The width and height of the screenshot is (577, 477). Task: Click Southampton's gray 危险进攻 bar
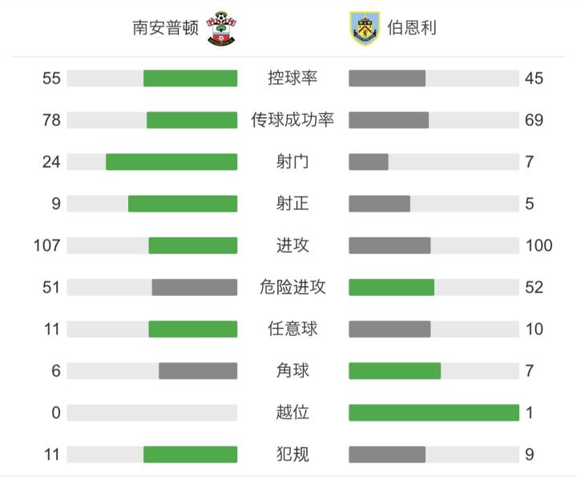click(195, 287)
